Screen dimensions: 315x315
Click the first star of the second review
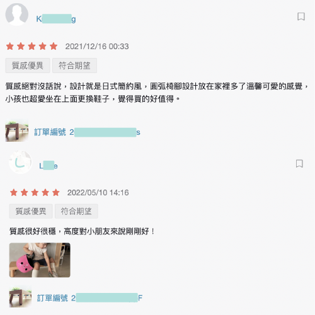point(14,192)
